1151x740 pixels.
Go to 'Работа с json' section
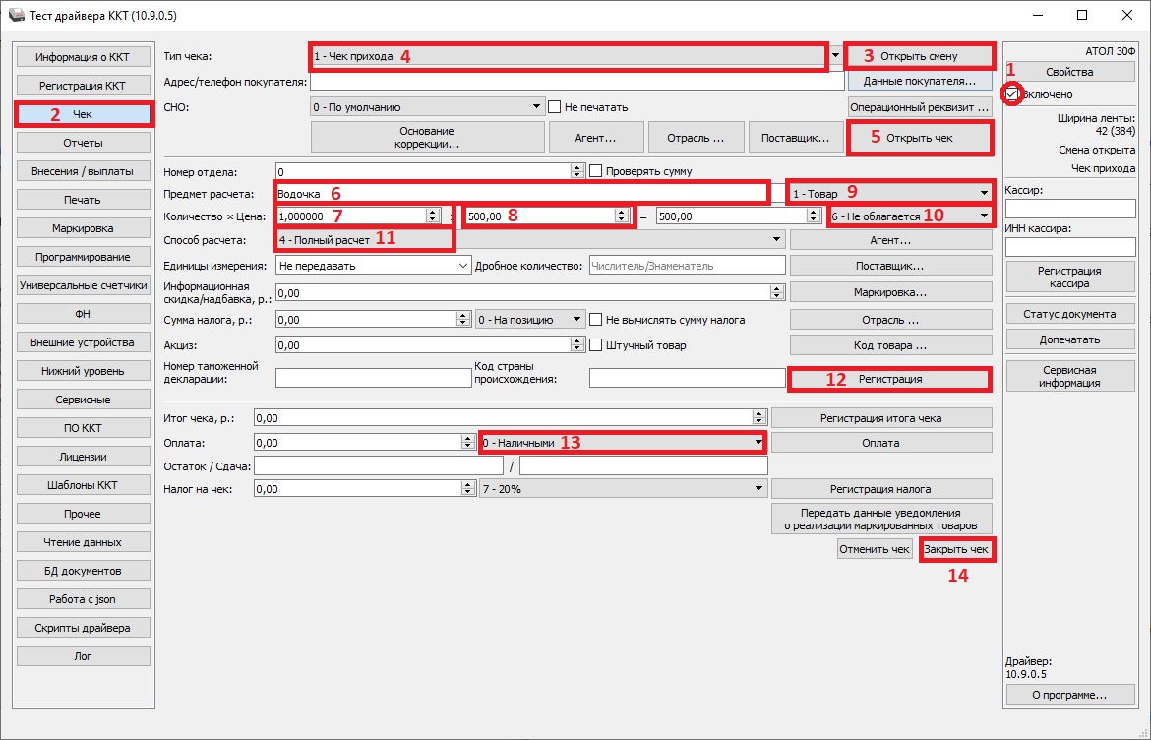click(83, 599)
